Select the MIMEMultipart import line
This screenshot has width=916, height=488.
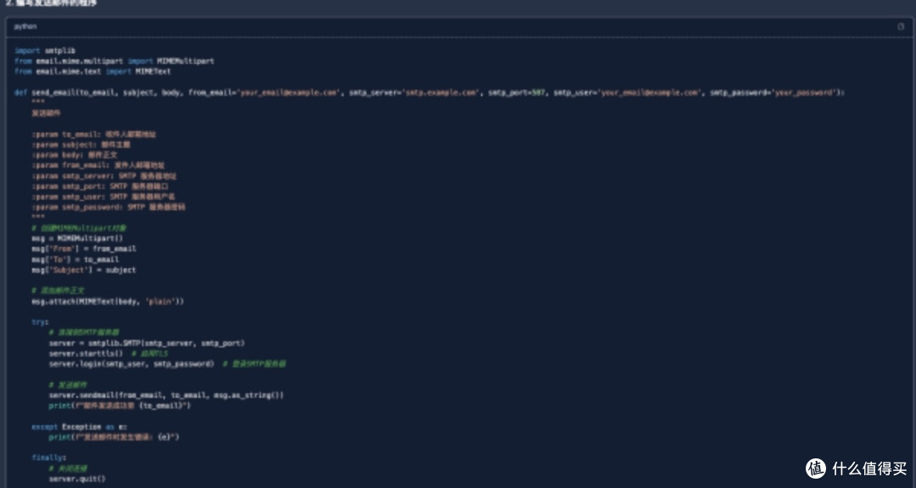click(x=114, y=61)
